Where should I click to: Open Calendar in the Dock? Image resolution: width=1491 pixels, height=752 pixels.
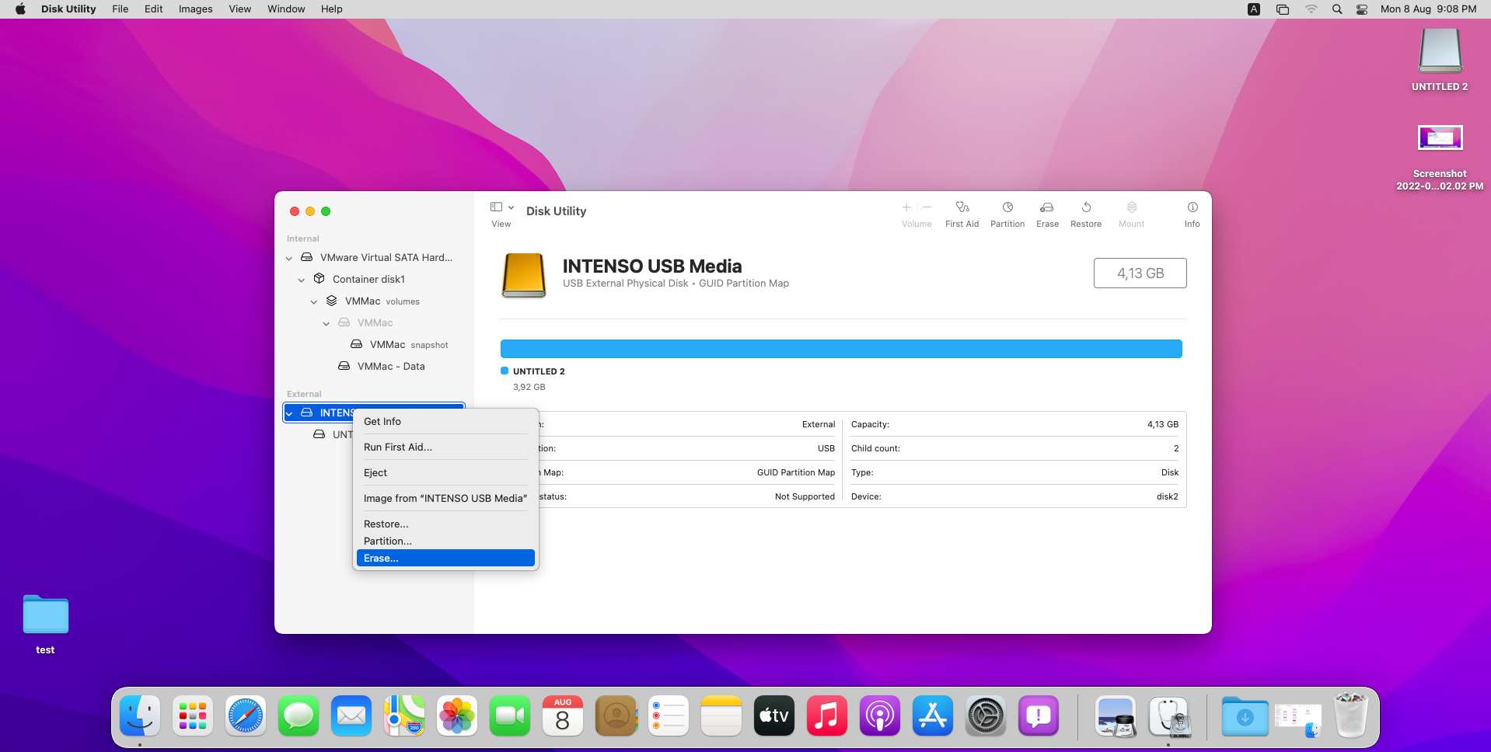click(x=563, y=715)
